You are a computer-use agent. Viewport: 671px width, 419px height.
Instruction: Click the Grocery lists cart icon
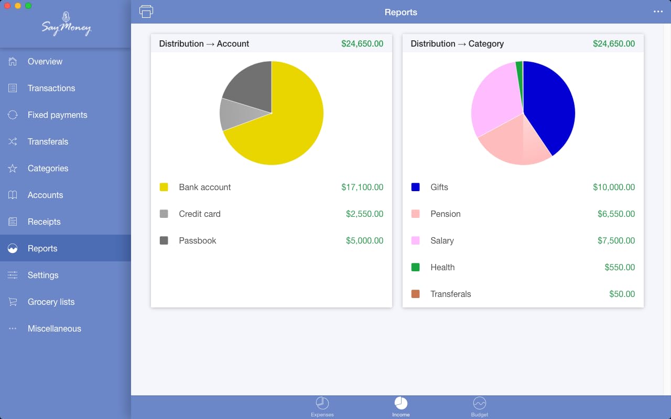point(13,302)
